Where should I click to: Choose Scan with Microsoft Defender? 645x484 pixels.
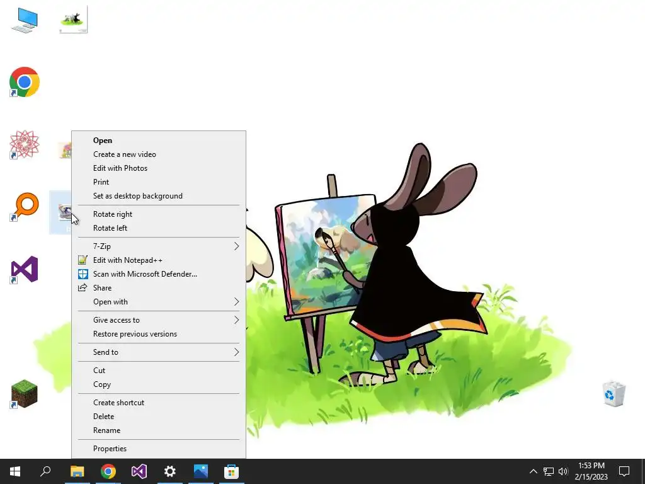[158, 274]
